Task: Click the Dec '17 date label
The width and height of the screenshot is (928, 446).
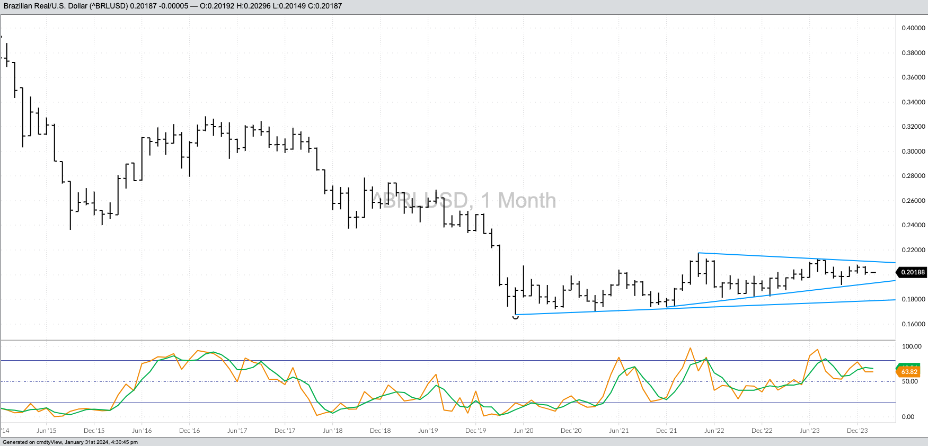Action: pos(285,431)
